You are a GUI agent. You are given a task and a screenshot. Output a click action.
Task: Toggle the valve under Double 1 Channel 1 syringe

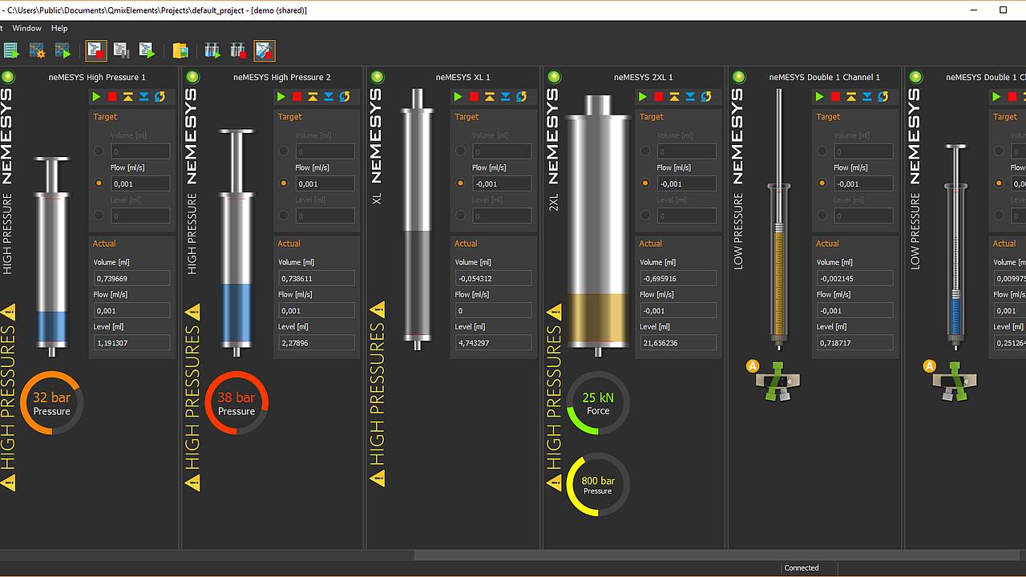point(778,381)
